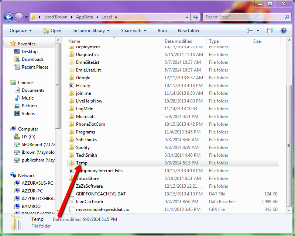Select the Microsoft folder icon
The height and width of the screenshot is (236, 295).
pyautogui.click(x=71, y=116)
